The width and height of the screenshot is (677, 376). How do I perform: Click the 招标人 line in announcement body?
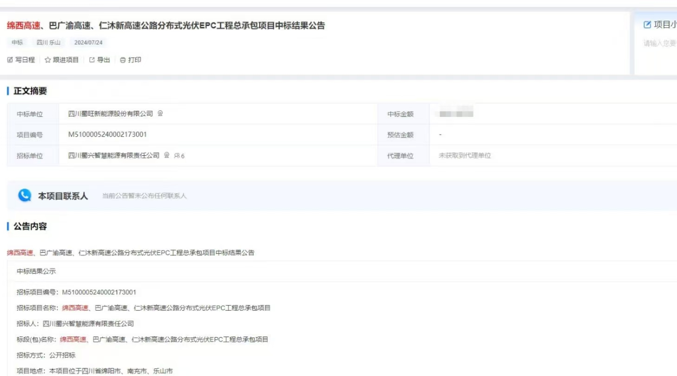(x=75, y=324)
